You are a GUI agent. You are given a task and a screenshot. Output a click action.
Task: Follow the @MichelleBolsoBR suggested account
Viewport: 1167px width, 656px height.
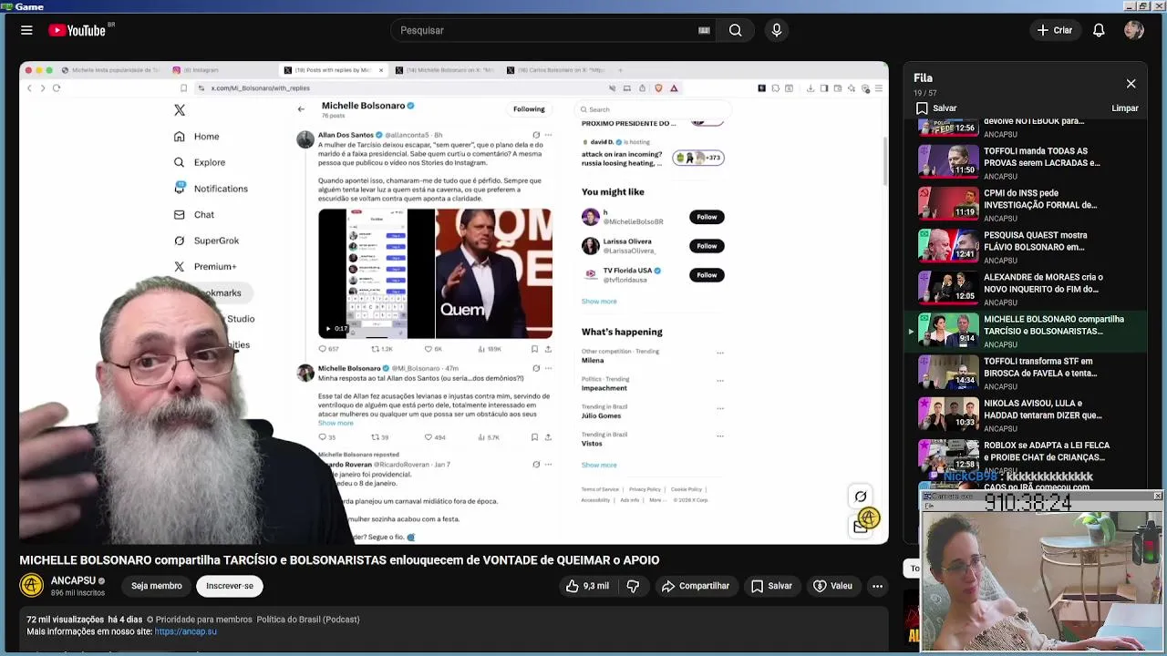[707, 217]
